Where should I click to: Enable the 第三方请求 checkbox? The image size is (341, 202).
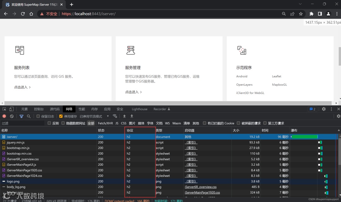tap(265, 123)
